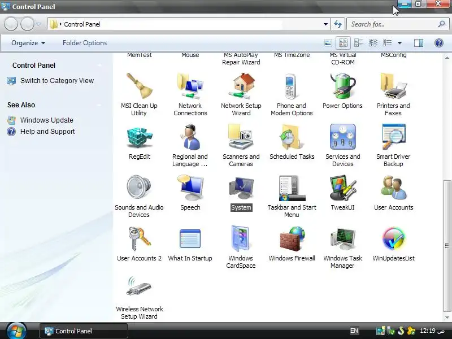Click the blue Help question mark
This screenshot has height=339, width=452.
click(x=439, y=43)
